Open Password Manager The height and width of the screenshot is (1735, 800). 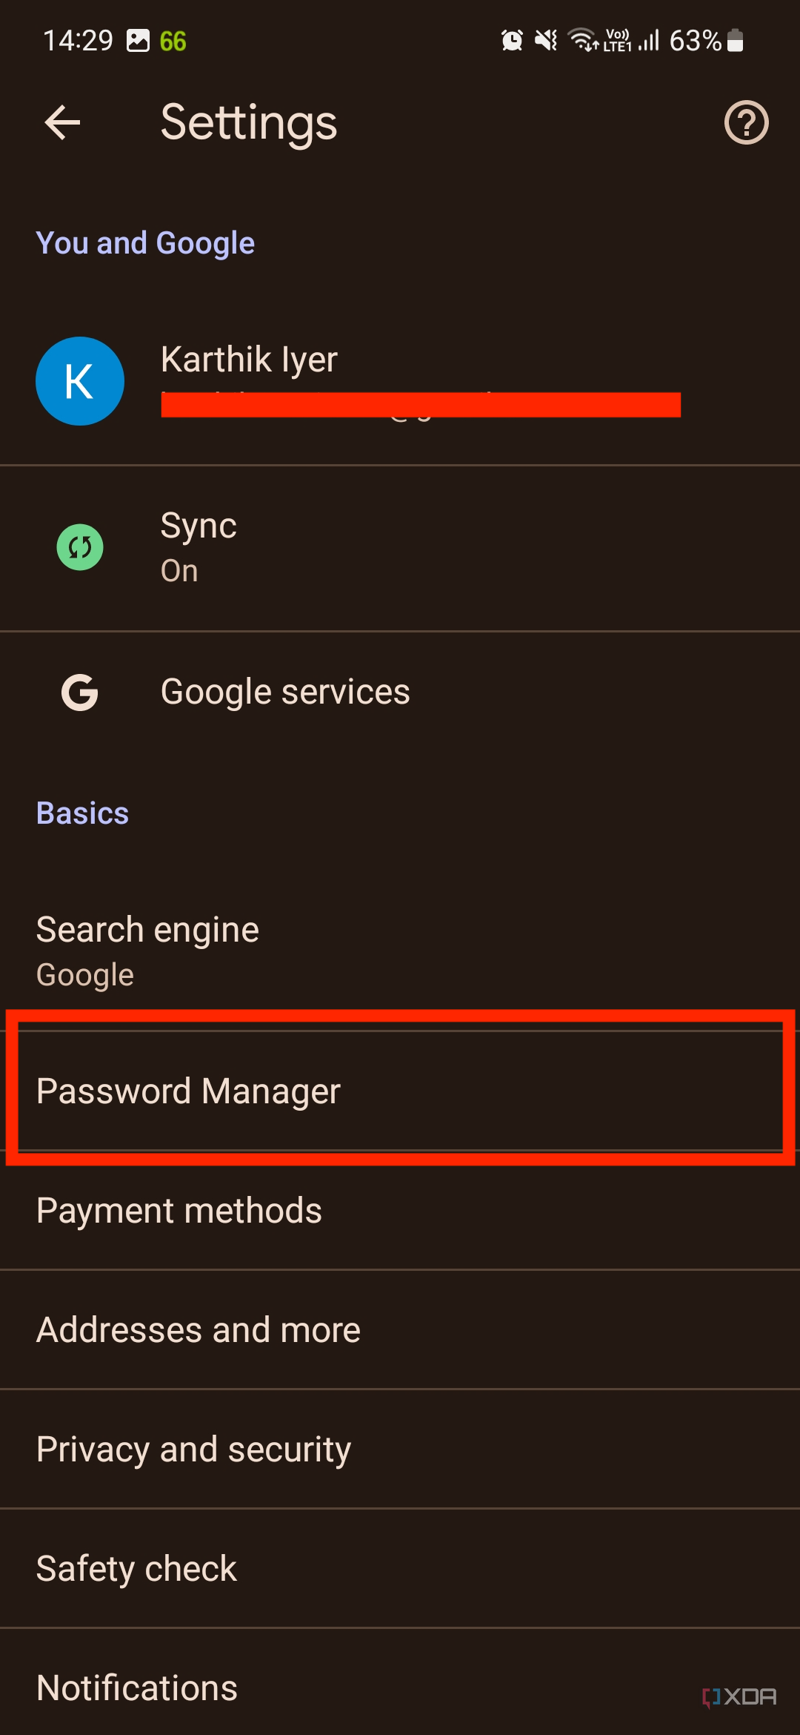(x=400, y=1090)
